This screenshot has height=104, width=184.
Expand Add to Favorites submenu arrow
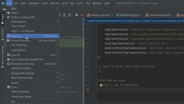(57, 91)
